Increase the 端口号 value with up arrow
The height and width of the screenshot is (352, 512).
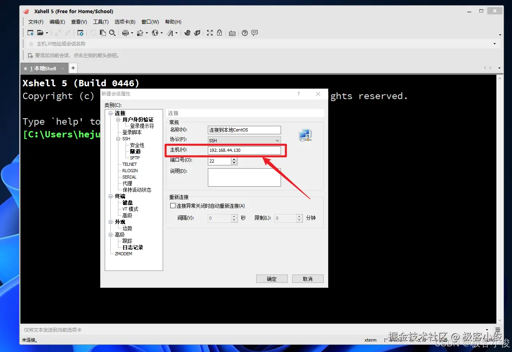tap(234, 159)
